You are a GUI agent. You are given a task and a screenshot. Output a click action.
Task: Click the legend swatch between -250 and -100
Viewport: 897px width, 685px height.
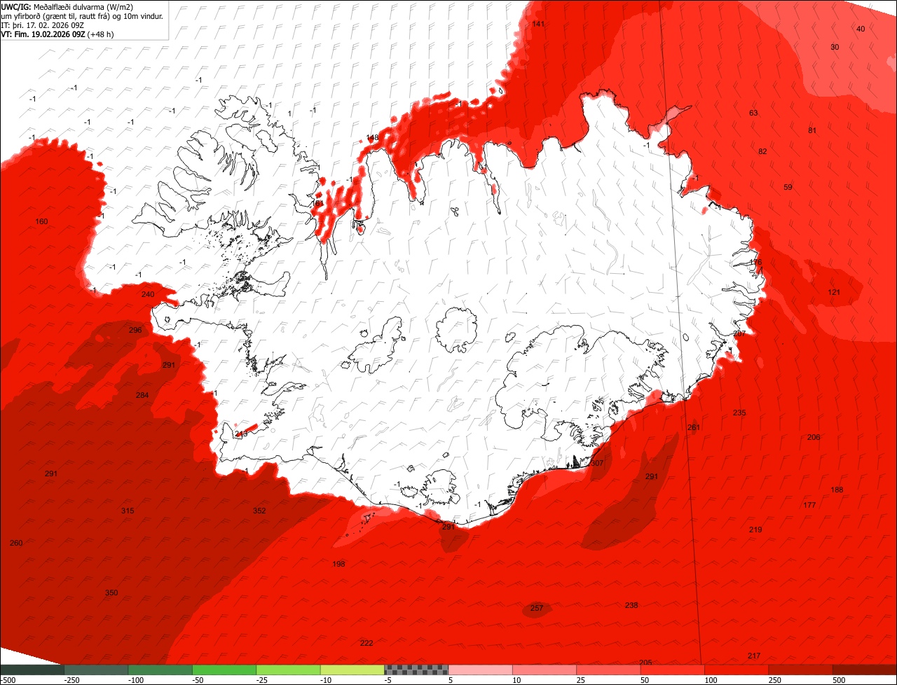pos(96,670)
